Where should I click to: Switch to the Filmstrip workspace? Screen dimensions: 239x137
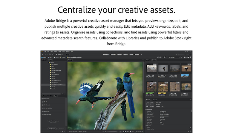pyautogui.click(x=125, y=54)
